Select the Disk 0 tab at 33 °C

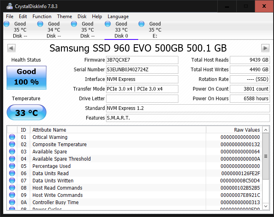121,30
